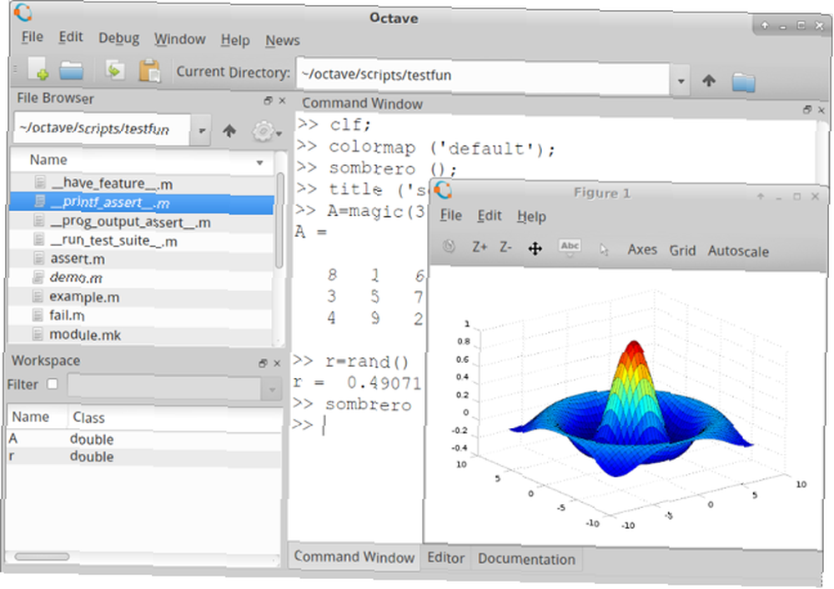
Task: Zoom out with Z- in Figure 1
Action: (505, 248)
